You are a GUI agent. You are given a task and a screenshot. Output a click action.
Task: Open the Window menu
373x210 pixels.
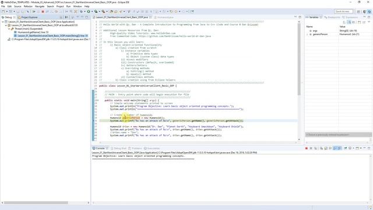78,6
